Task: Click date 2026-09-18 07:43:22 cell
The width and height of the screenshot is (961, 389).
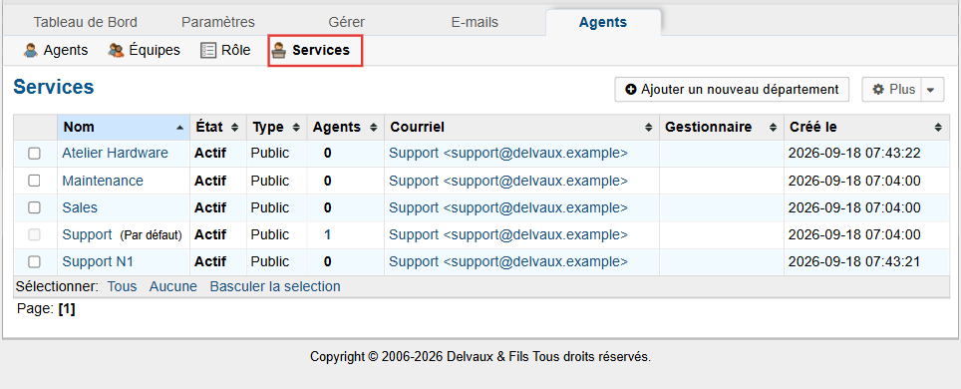Action: (854, 154)
